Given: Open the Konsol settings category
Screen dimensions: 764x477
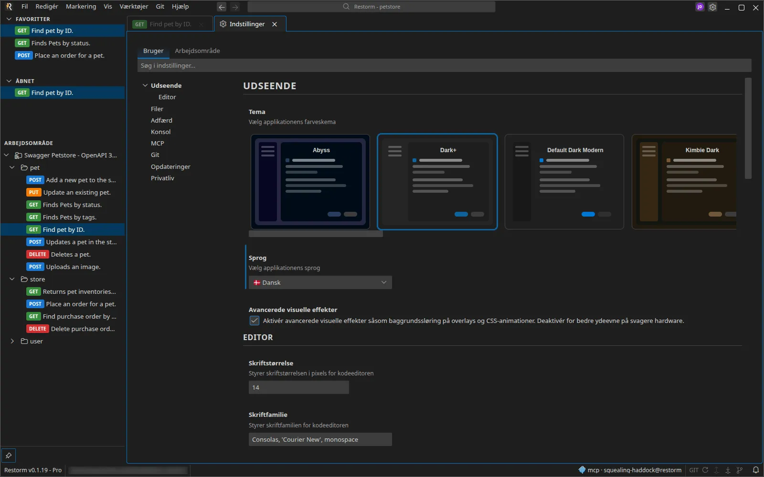Looking at the screenshot, I should point(160,132).
